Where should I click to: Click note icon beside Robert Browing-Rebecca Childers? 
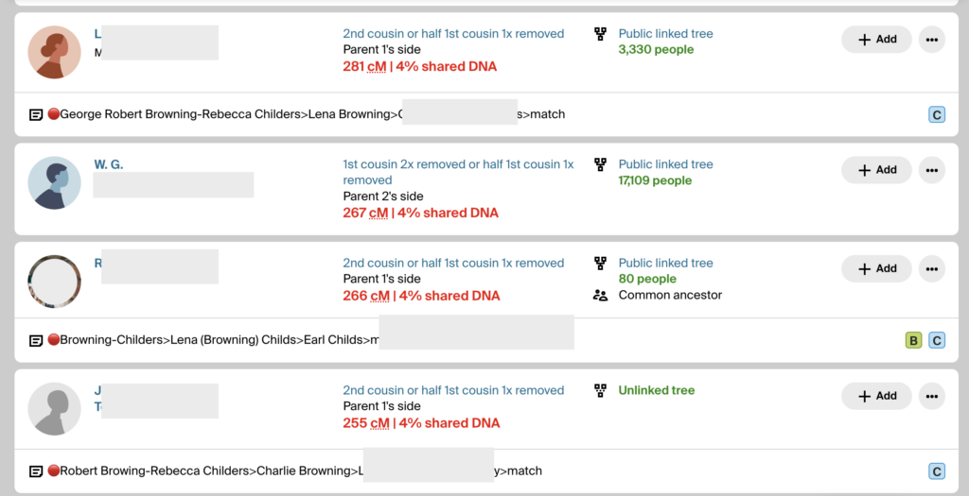pyautogui.click(x=36, y=471)
